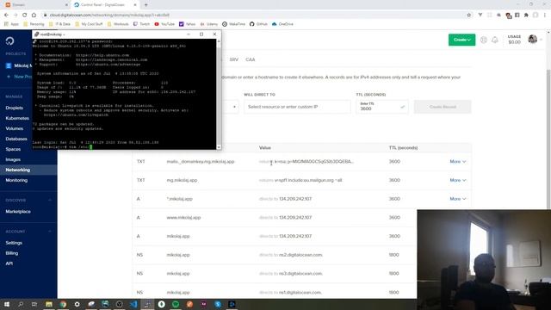Viewport: 551px width, 310px height.
Task: Open the user account dropdown arrow
Action: (x=542, y=40)
